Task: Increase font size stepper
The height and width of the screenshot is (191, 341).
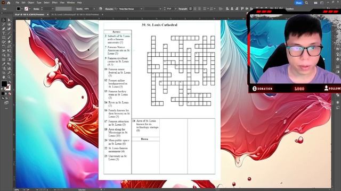Action: [165, 8]
